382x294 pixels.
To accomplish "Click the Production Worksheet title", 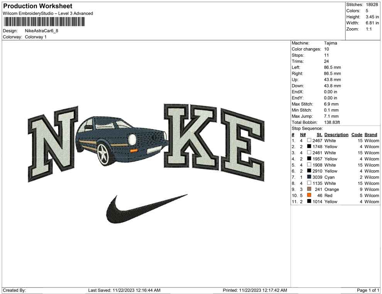I will (x=37, y=6).
